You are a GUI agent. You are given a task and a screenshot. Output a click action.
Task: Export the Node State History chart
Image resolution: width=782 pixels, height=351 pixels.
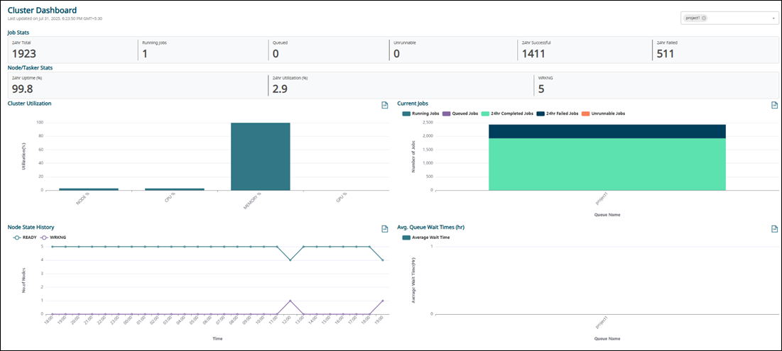[384, 229]
